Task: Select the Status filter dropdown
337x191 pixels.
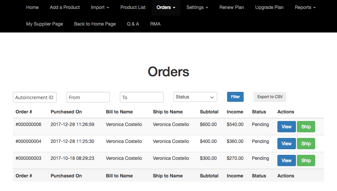Action: (x=195, y=97)
